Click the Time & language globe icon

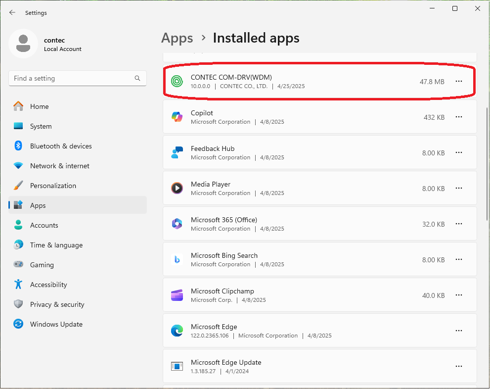click(x=18, y=244)
